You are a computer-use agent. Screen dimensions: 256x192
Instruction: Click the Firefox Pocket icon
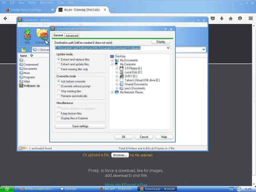(x=212, y=18)
